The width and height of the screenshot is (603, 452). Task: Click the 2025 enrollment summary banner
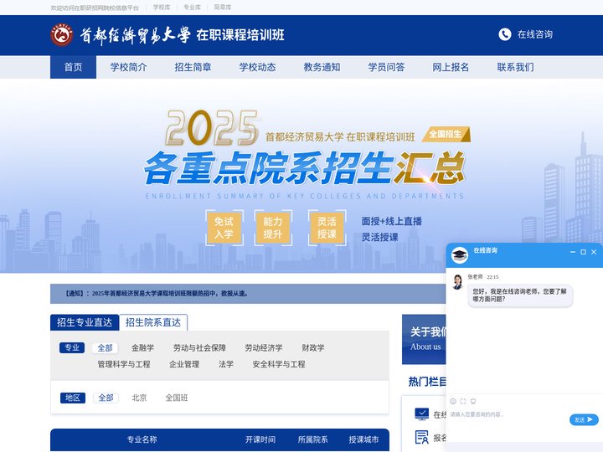click(301, 176)
